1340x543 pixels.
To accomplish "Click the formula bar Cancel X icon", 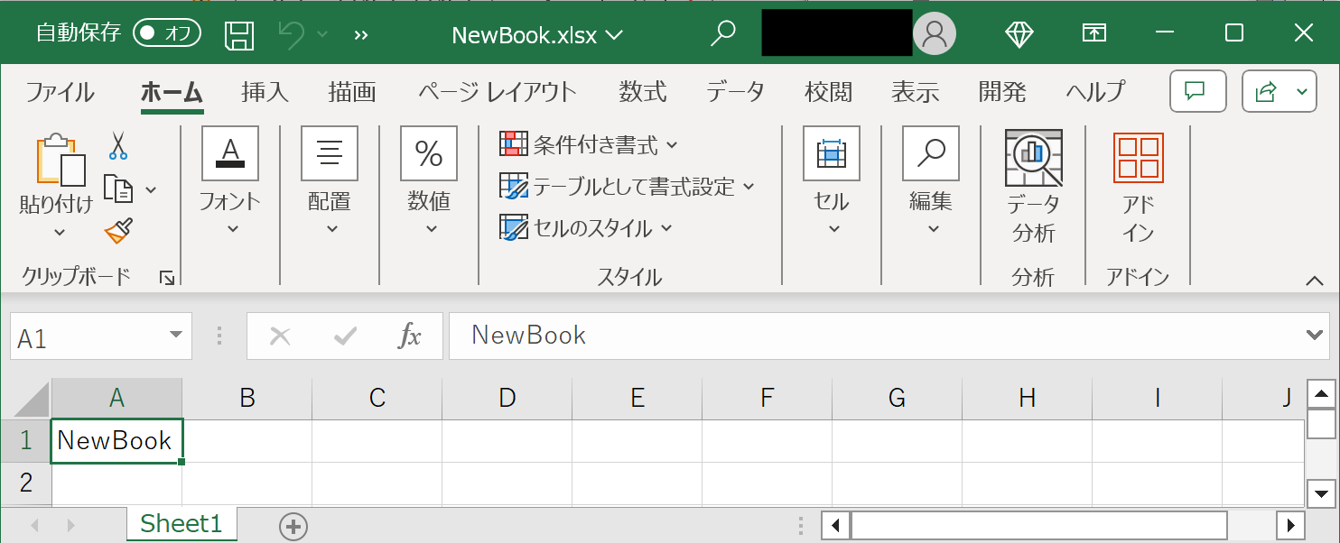I will coord(280,336).
